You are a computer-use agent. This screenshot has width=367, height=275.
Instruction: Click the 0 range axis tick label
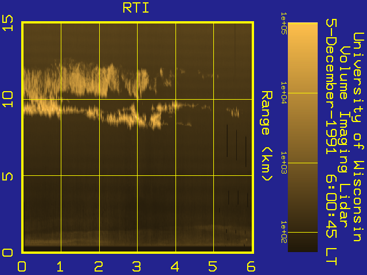(x=7, y=253)
